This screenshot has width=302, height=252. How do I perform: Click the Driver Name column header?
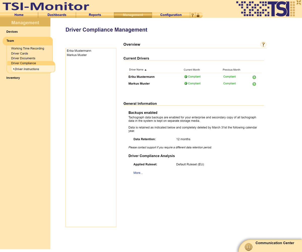(x=136, y=70)
